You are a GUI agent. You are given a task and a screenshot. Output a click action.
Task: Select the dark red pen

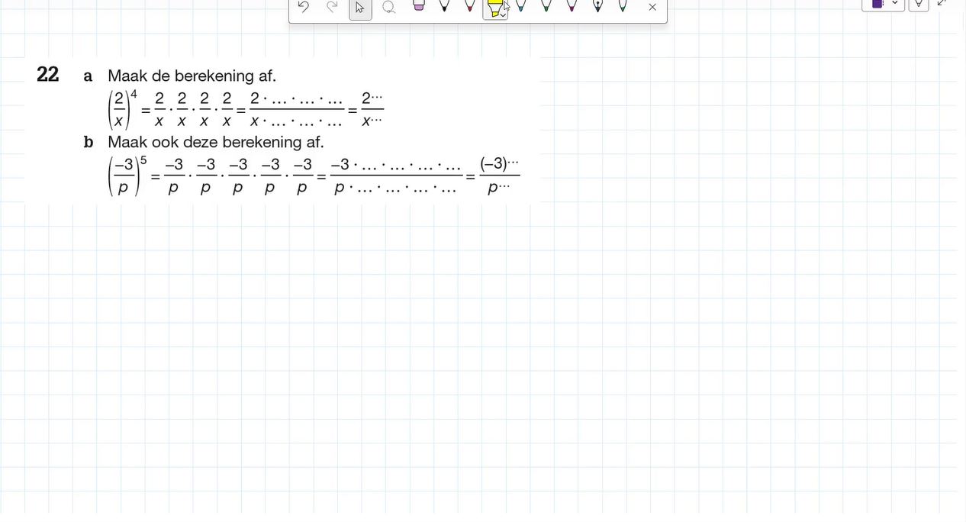(469, 6)
